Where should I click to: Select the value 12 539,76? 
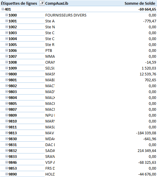coord(148,74)
